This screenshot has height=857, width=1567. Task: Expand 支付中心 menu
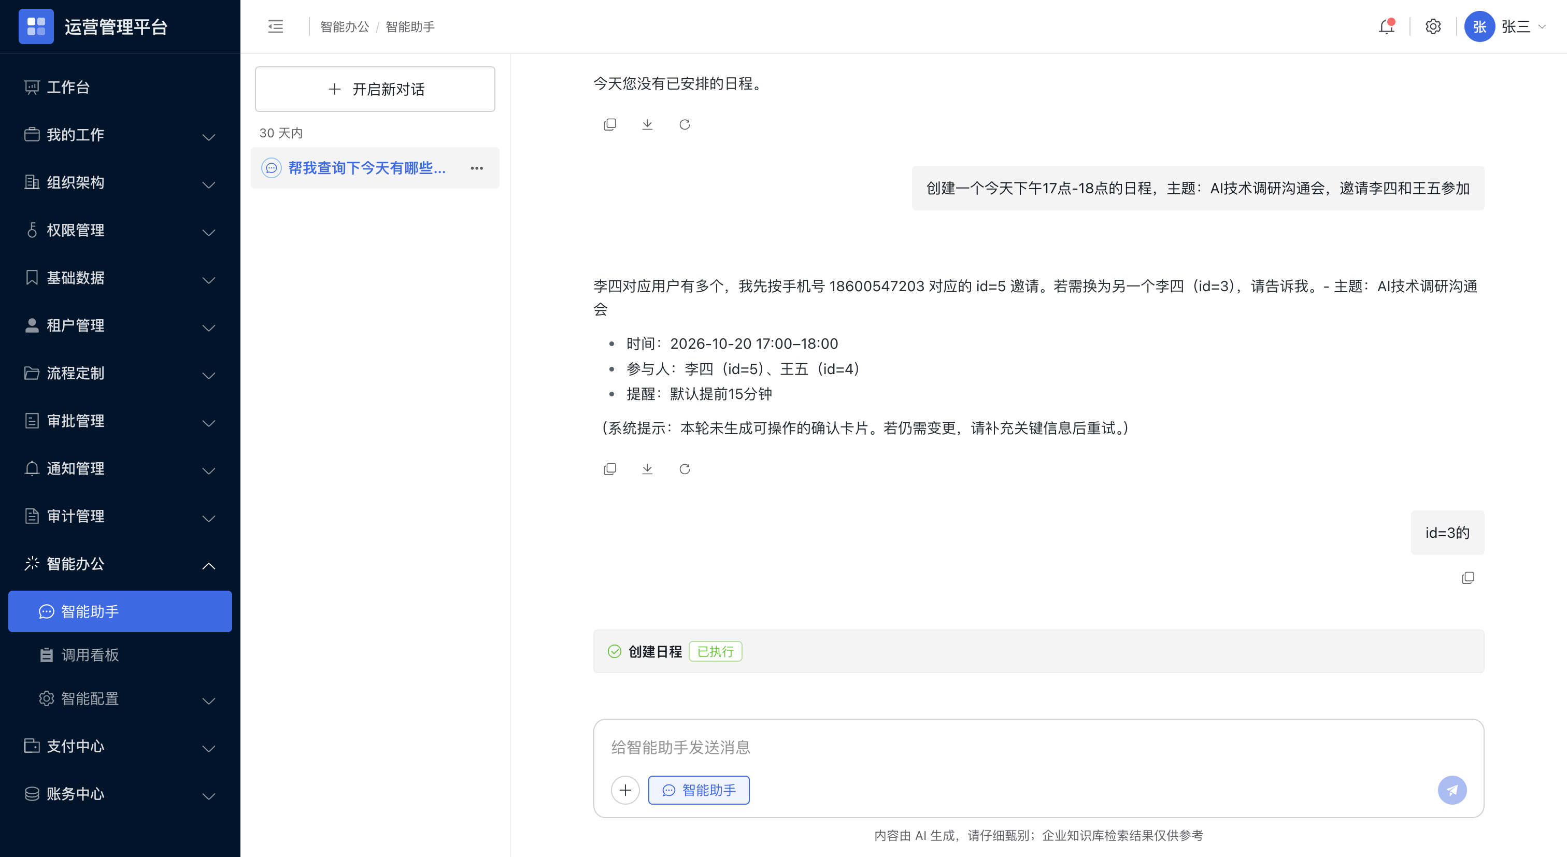click(x=120, y=746)
